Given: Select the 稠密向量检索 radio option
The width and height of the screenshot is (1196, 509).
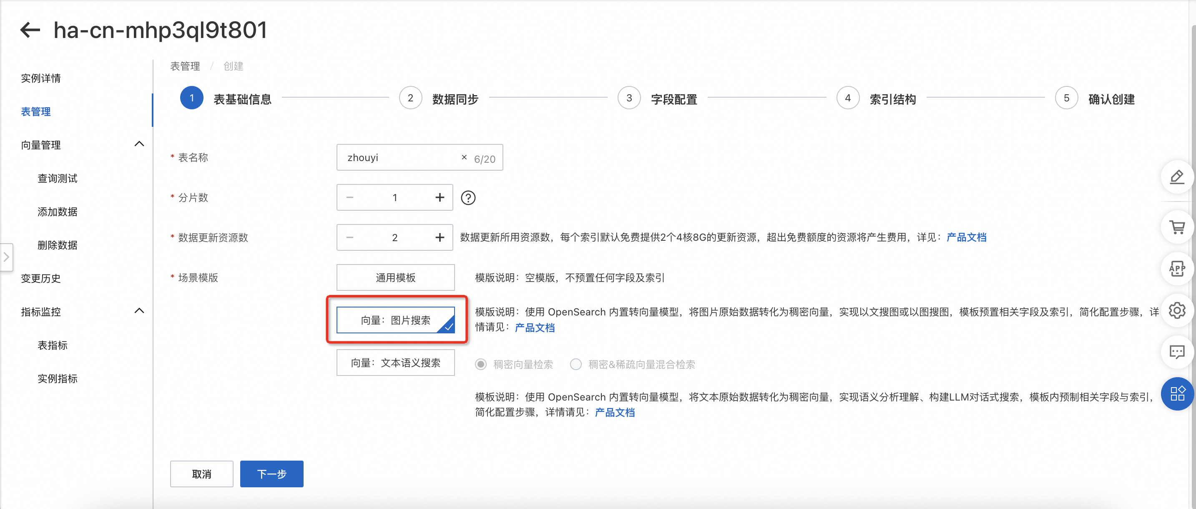Looking at the screenshot, I should point(481,365).
